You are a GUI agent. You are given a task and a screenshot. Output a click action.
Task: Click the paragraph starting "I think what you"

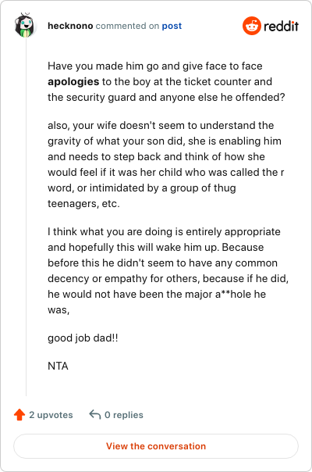click(x=168, y=270)
